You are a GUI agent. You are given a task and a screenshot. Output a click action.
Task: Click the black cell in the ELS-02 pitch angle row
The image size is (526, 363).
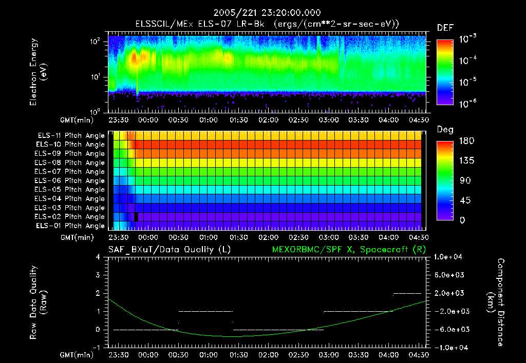(x=136, y=217)
